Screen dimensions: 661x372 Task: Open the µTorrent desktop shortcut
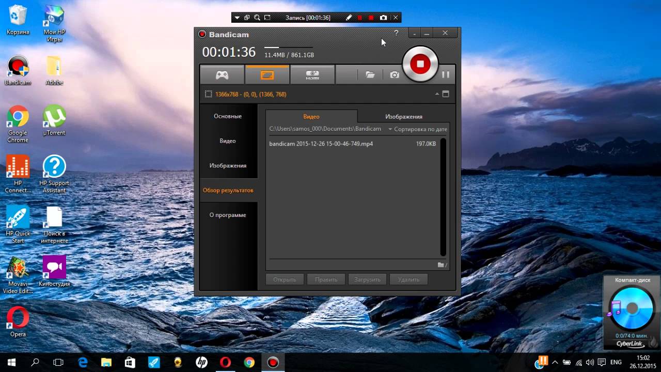tap(54, 121)
